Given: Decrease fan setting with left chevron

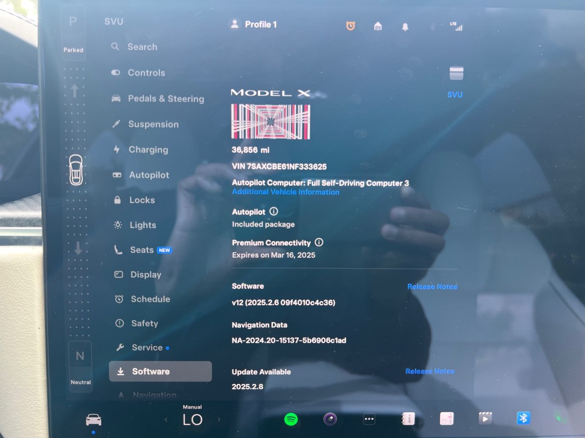Looking at the screenshot, I should coord(166,420).
